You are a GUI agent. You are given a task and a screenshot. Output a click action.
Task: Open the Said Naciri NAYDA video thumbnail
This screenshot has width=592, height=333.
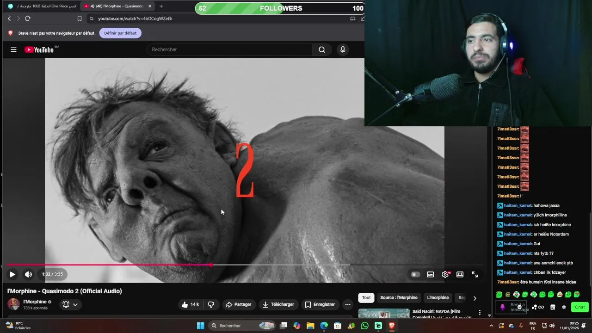click(384, 313)
